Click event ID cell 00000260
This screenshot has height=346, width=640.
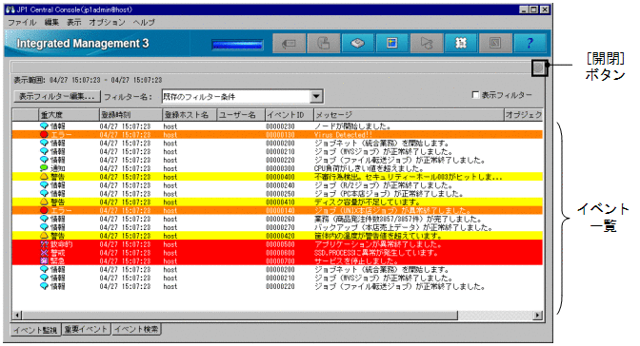(280, 220)
